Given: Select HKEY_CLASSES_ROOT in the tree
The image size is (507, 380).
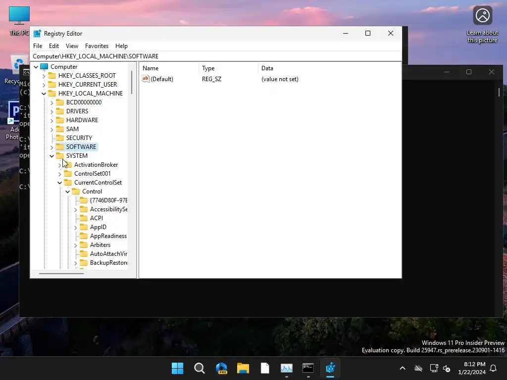Looking at the screenshot, I should click(x=87, y=76).
